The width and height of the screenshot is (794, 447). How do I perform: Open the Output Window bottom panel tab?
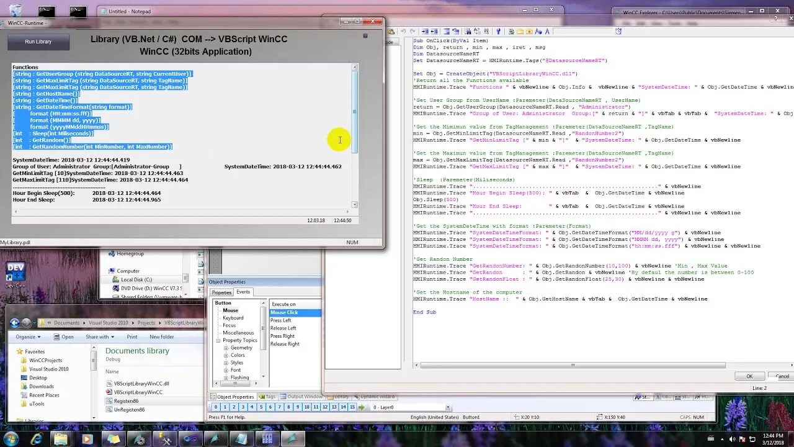301,397
